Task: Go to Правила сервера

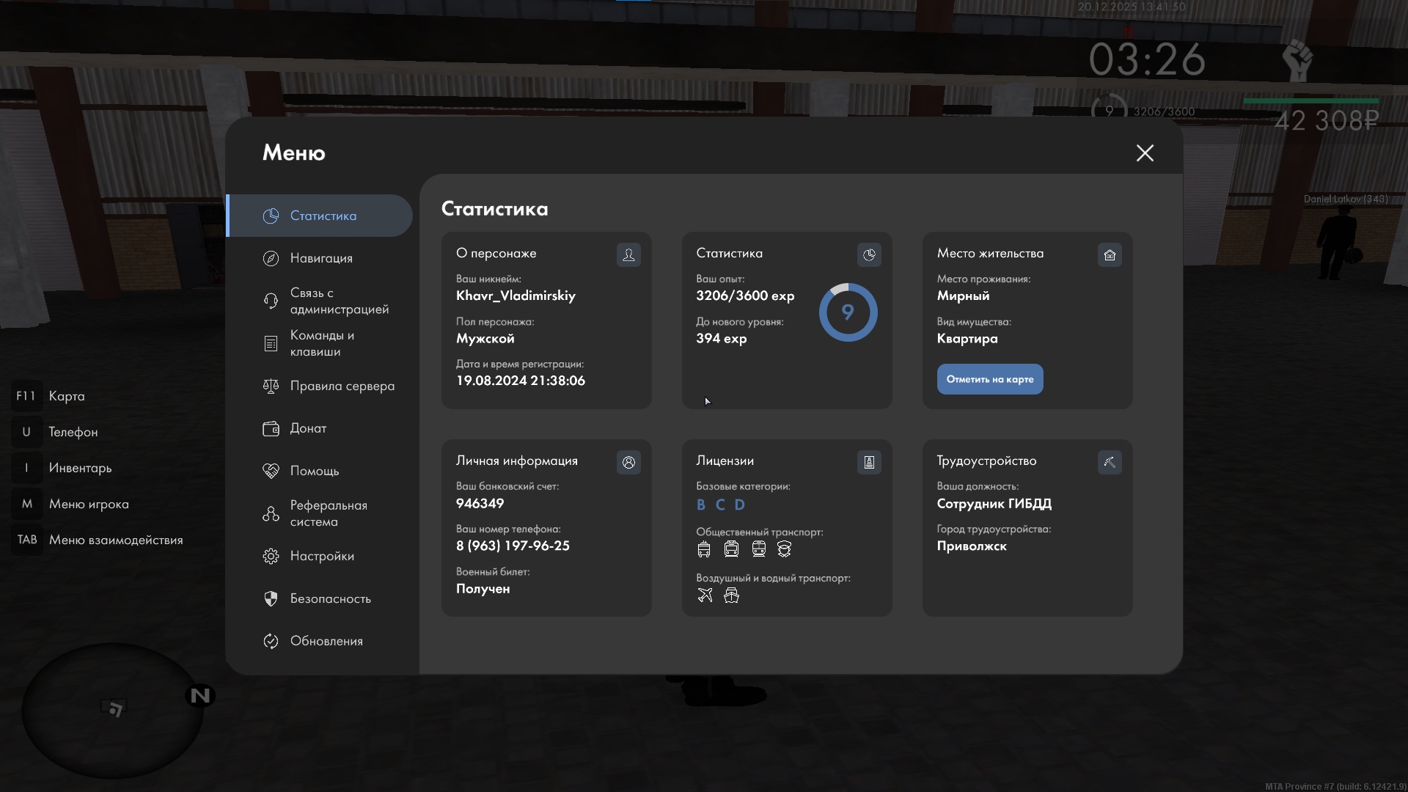Action: click(342, 386)
